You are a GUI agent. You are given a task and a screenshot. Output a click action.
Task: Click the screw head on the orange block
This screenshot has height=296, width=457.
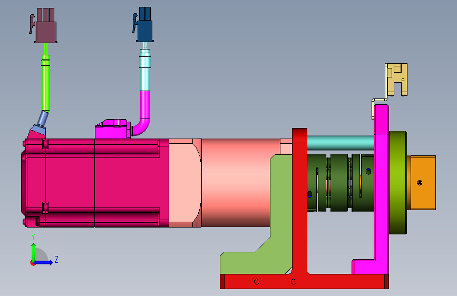pyautogui.click(x=420, y=183)
